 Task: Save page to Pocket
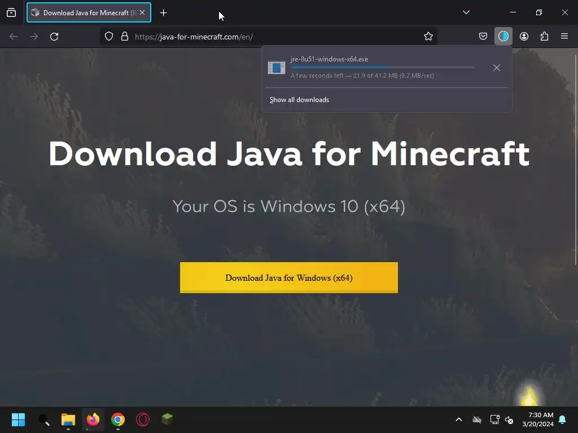click(483, 36)
